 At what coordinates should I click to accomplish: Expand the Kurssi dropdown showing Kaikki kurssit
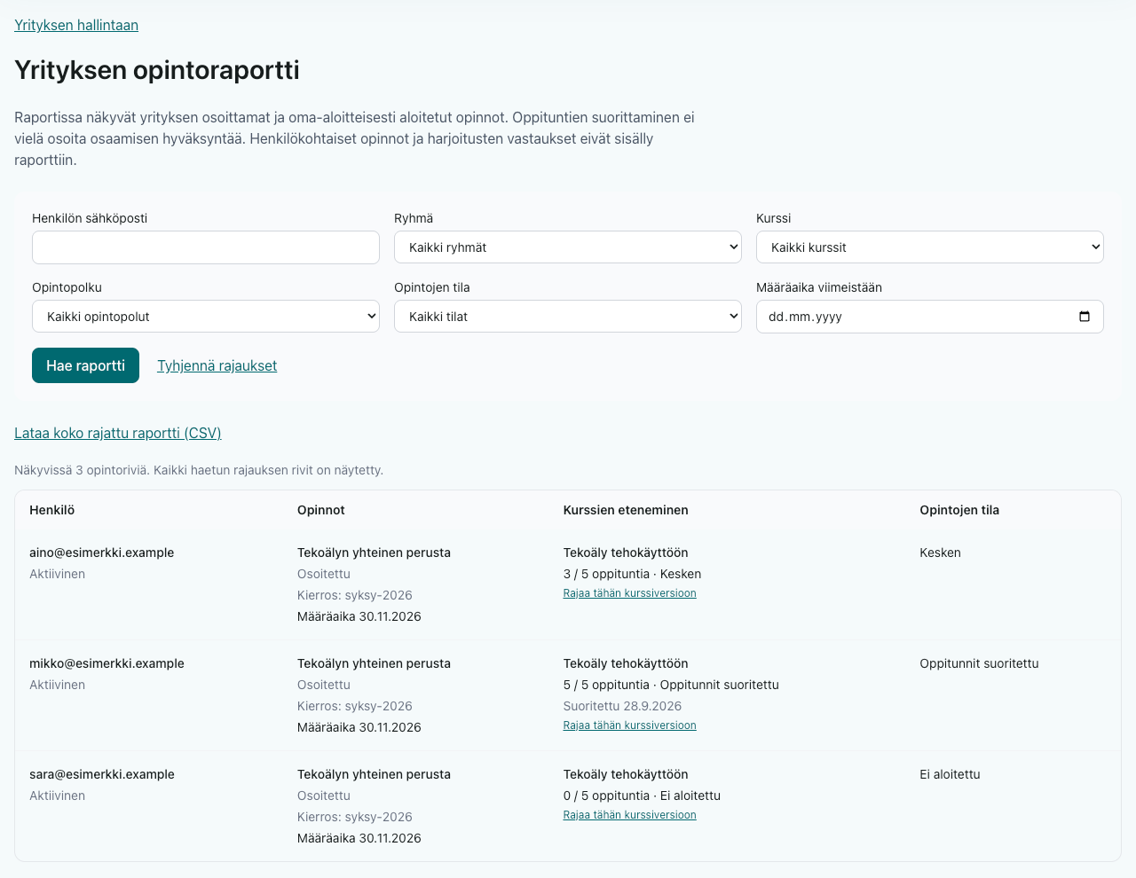(930, 247)
